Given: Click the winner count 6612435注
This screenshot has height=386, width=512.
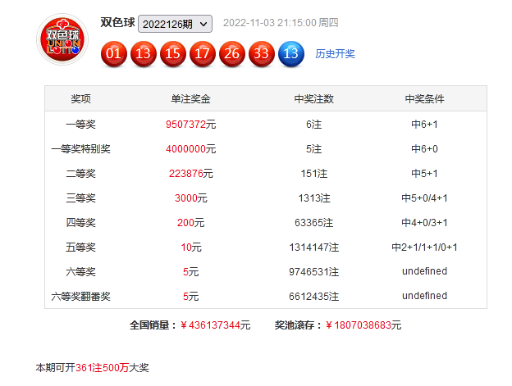Looking at the screenshot, I should (x=313, y=297).
